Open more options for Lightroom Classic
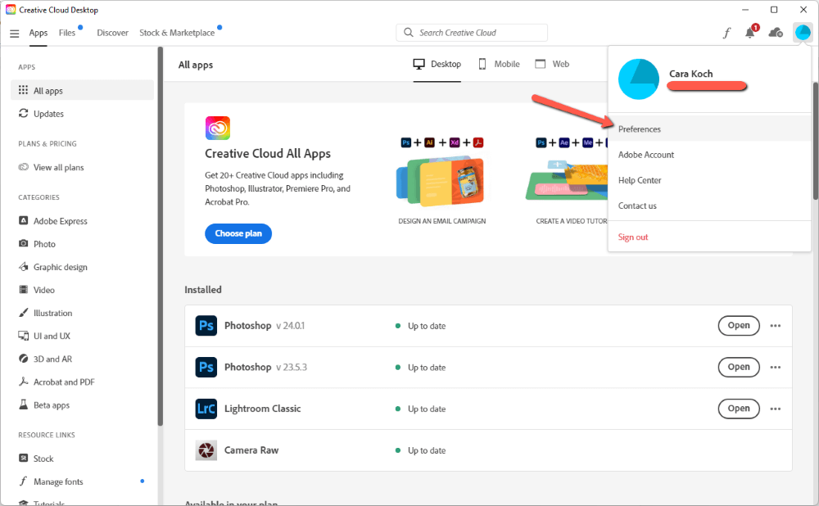Screen dimensions: 819x506 775,409
